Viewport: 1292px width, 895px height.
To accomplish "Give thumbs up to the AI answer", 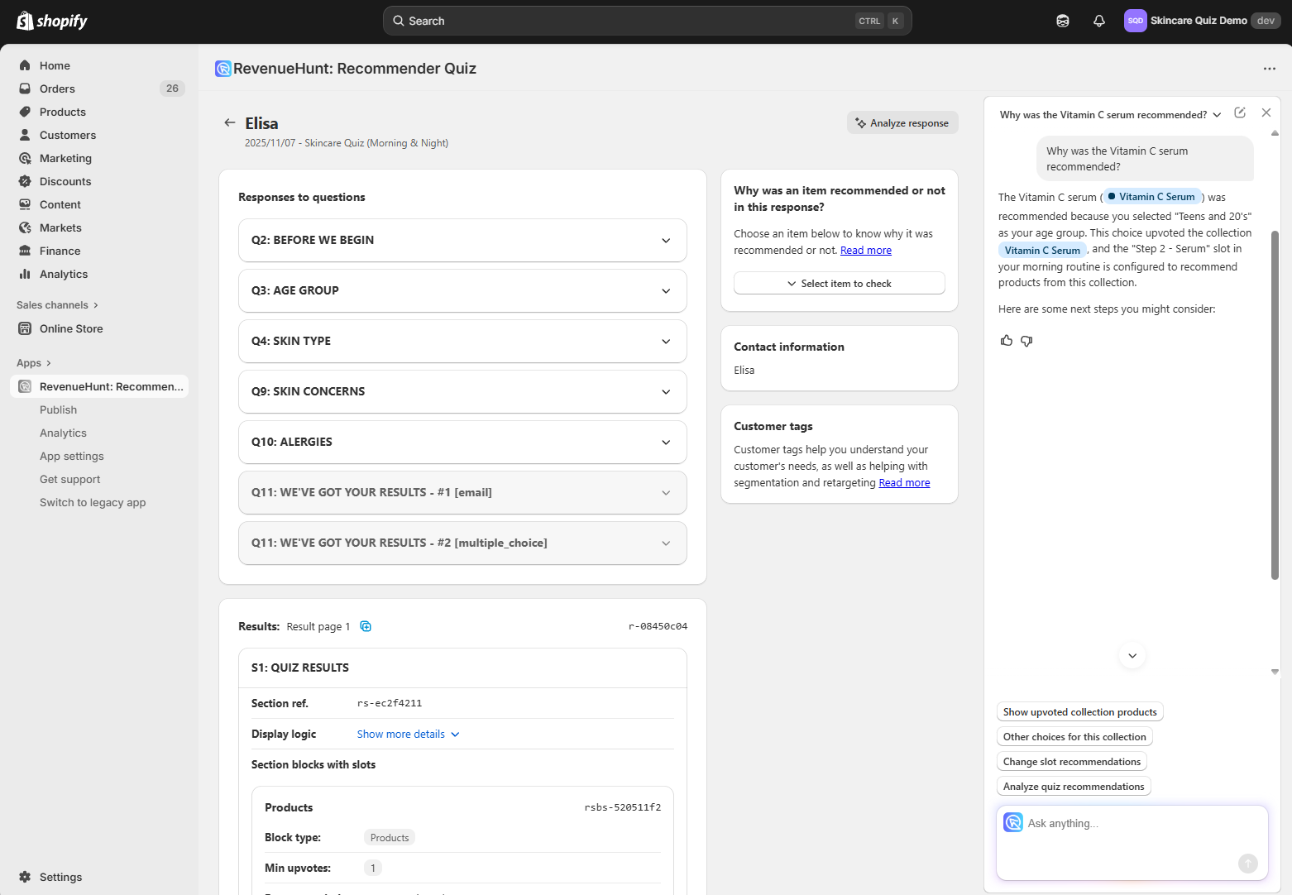I will pos(1007,340).
